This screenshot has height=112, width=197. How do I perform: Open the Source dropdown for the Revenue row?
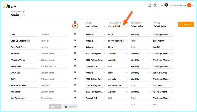coord(95,54)
